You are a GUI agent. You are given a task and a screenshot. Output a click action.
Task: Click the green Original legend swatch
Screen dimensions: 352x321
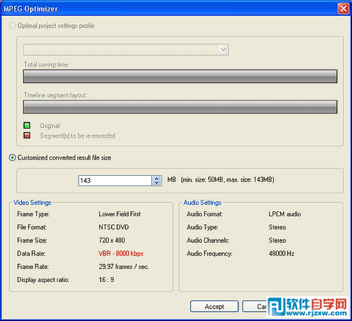[x=27, y=125]
